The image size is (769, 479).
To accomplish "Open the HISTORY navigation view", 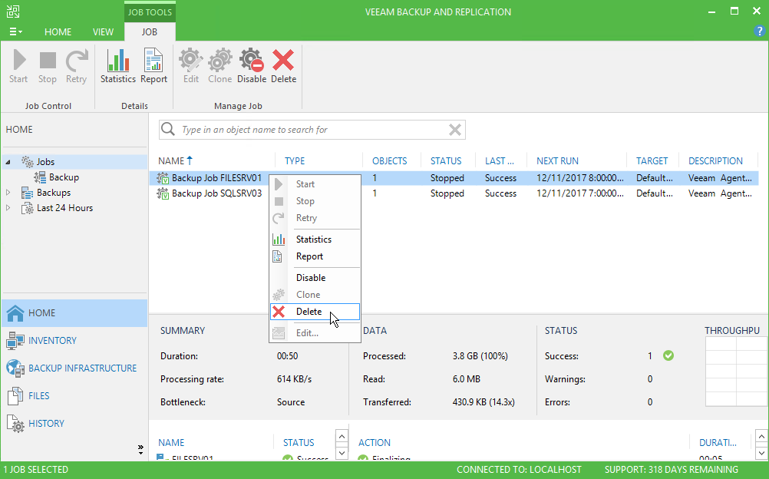I will pyautogui.click(x=74, y=424).
